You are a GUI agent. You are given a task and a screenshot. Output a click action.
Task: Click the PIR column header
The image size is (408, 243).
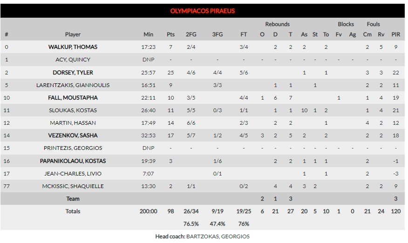coord(395,34)
